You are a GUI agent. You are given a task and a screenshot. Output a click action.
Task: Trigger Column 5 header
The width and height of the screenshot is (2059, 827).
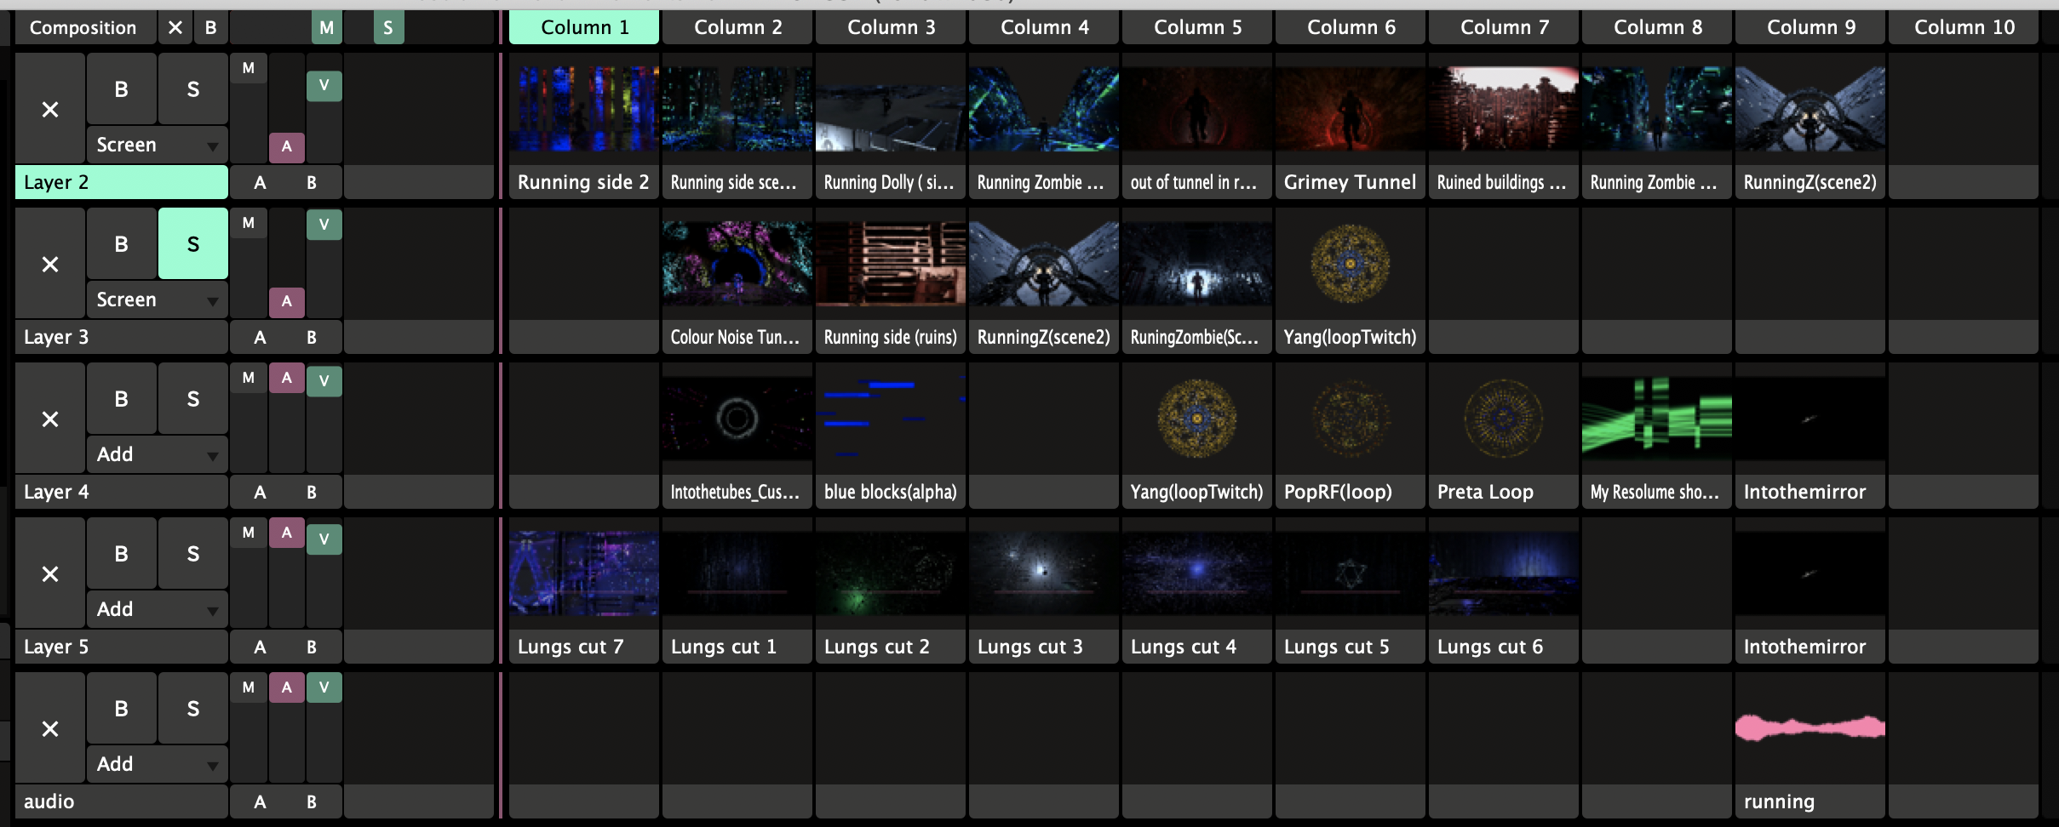(1197, 28)
